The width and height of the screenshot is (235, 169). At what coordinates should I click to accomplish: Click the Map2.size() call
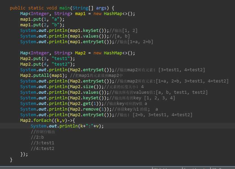85,87
